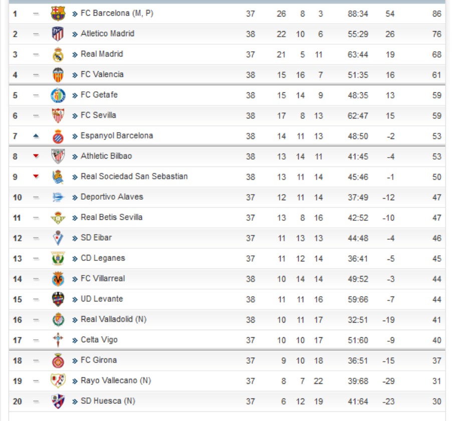The width and height of the screenshot is (452, 421).
Task: Click the Real Madrid club crest
Action: (x=58, y=54)
